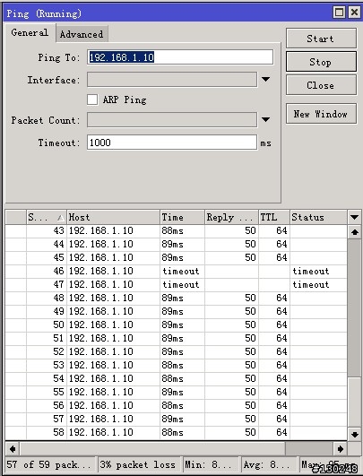Click the scroll left arrow
This screenshot has height=476, width=363.
click(x=13, y=449)
